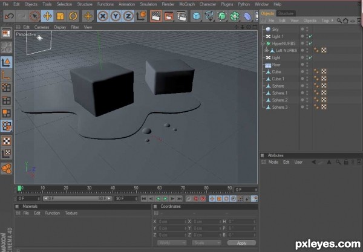The height and width of the screenshot is (252, 363).
Task: Go to end of animation
Action: pyautogui.click(x=180, y=199)
